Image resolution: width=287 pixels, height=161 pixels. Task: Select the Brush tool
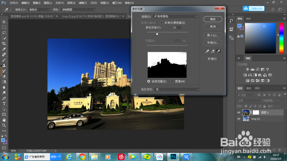[x=4, y=60]
